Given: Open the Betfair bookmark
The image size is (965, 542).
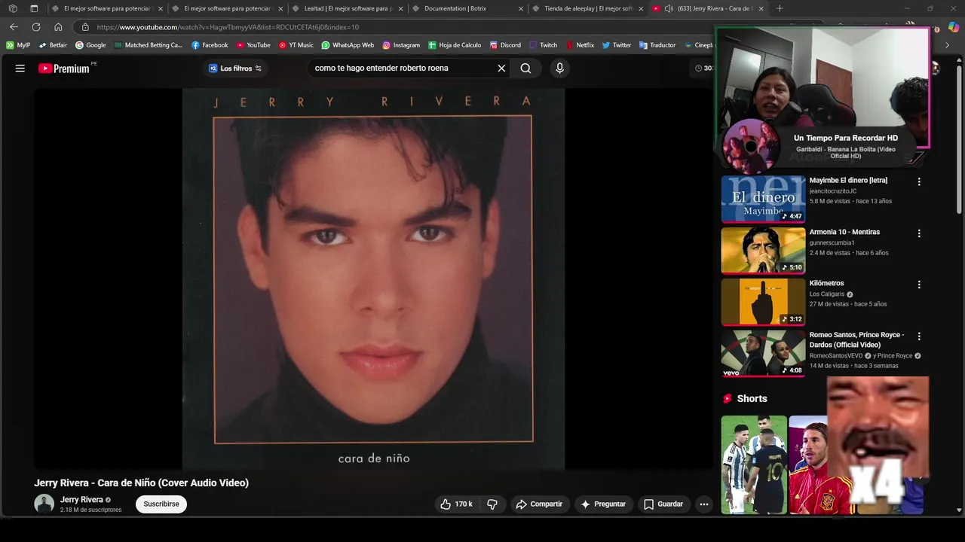Looking at the screenshot, I should pos(53,45).
